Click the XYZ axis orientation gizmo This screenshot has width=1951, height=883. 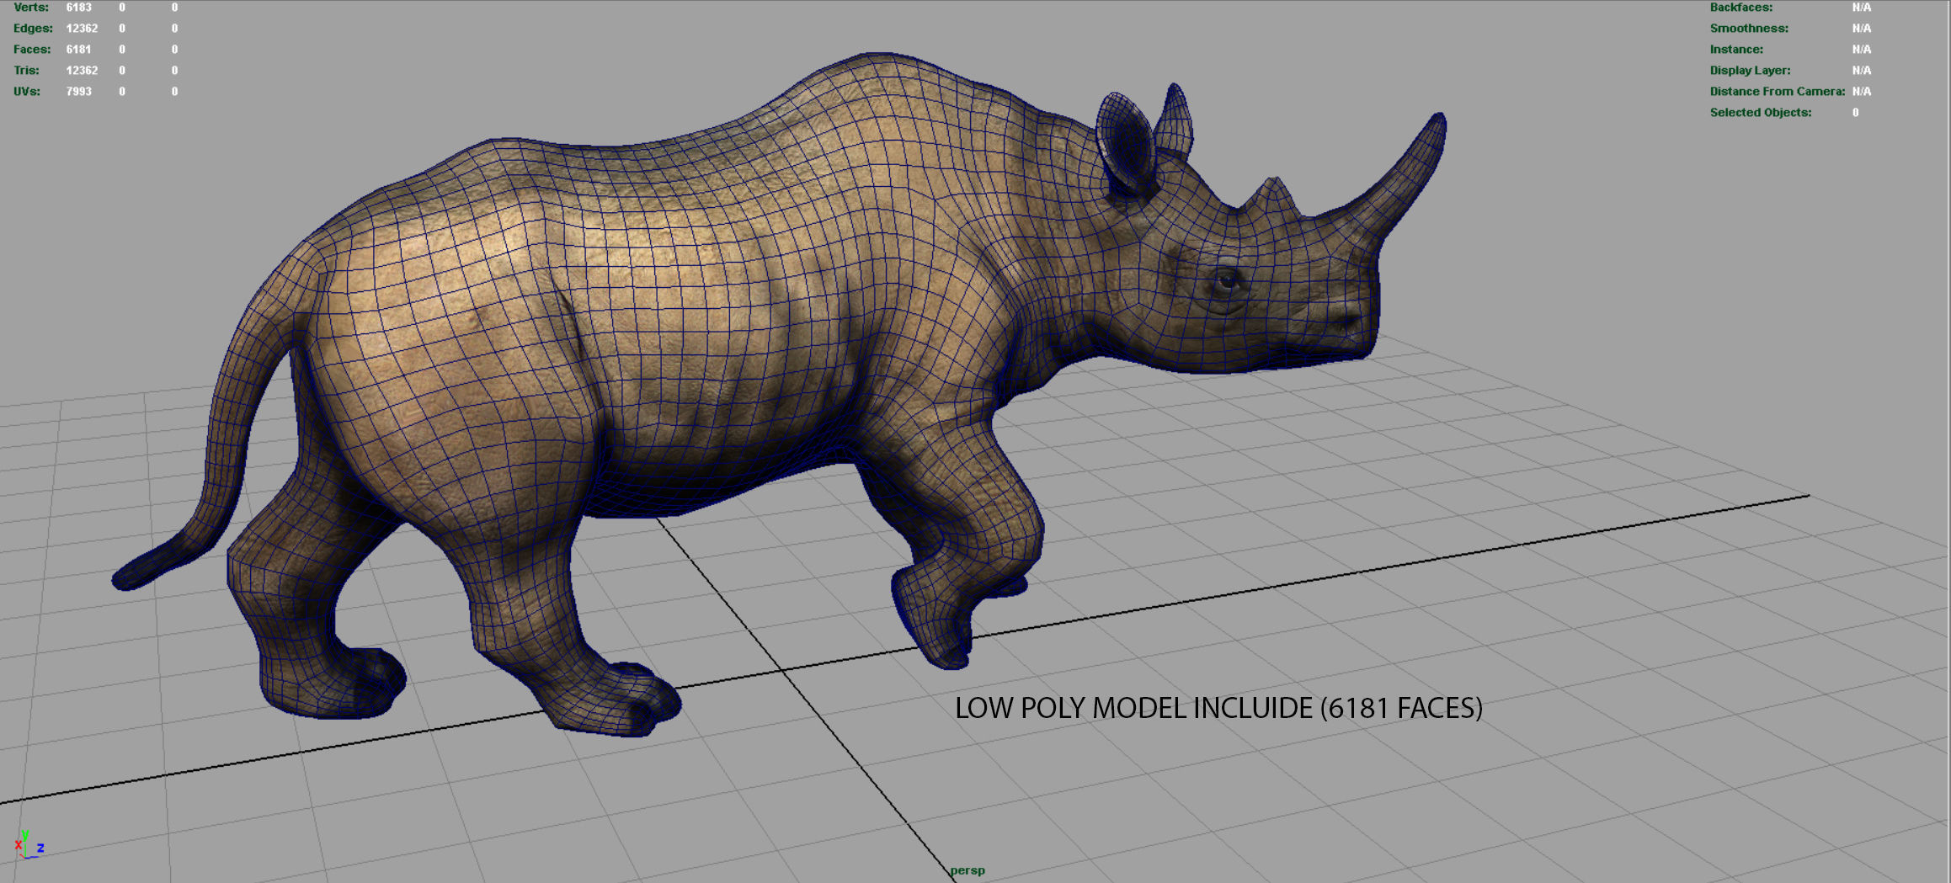click(29, 843)
